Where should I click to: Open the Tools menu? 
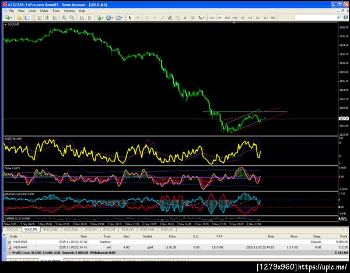[x=56, y=10]
